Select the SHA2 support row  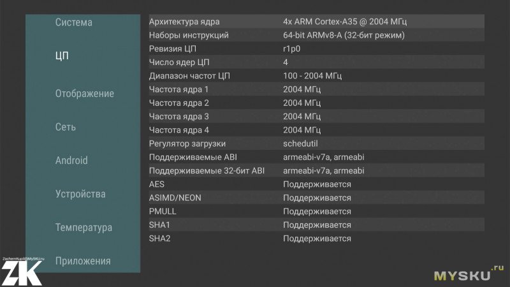(x=316, y=239)
